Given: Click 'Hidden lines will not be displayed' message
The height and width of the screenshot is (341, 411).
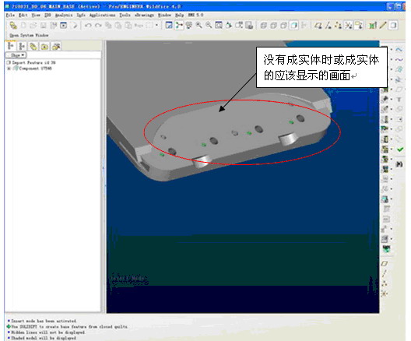Looking at the screenshot, I should 48,332.
